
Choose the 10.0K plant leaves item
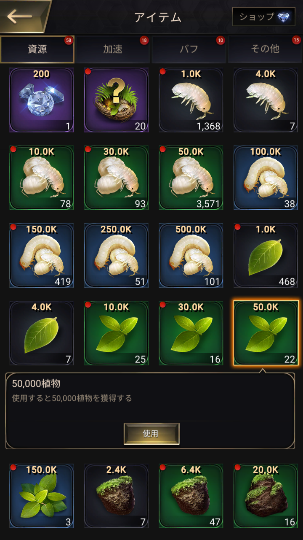[116, 333]
